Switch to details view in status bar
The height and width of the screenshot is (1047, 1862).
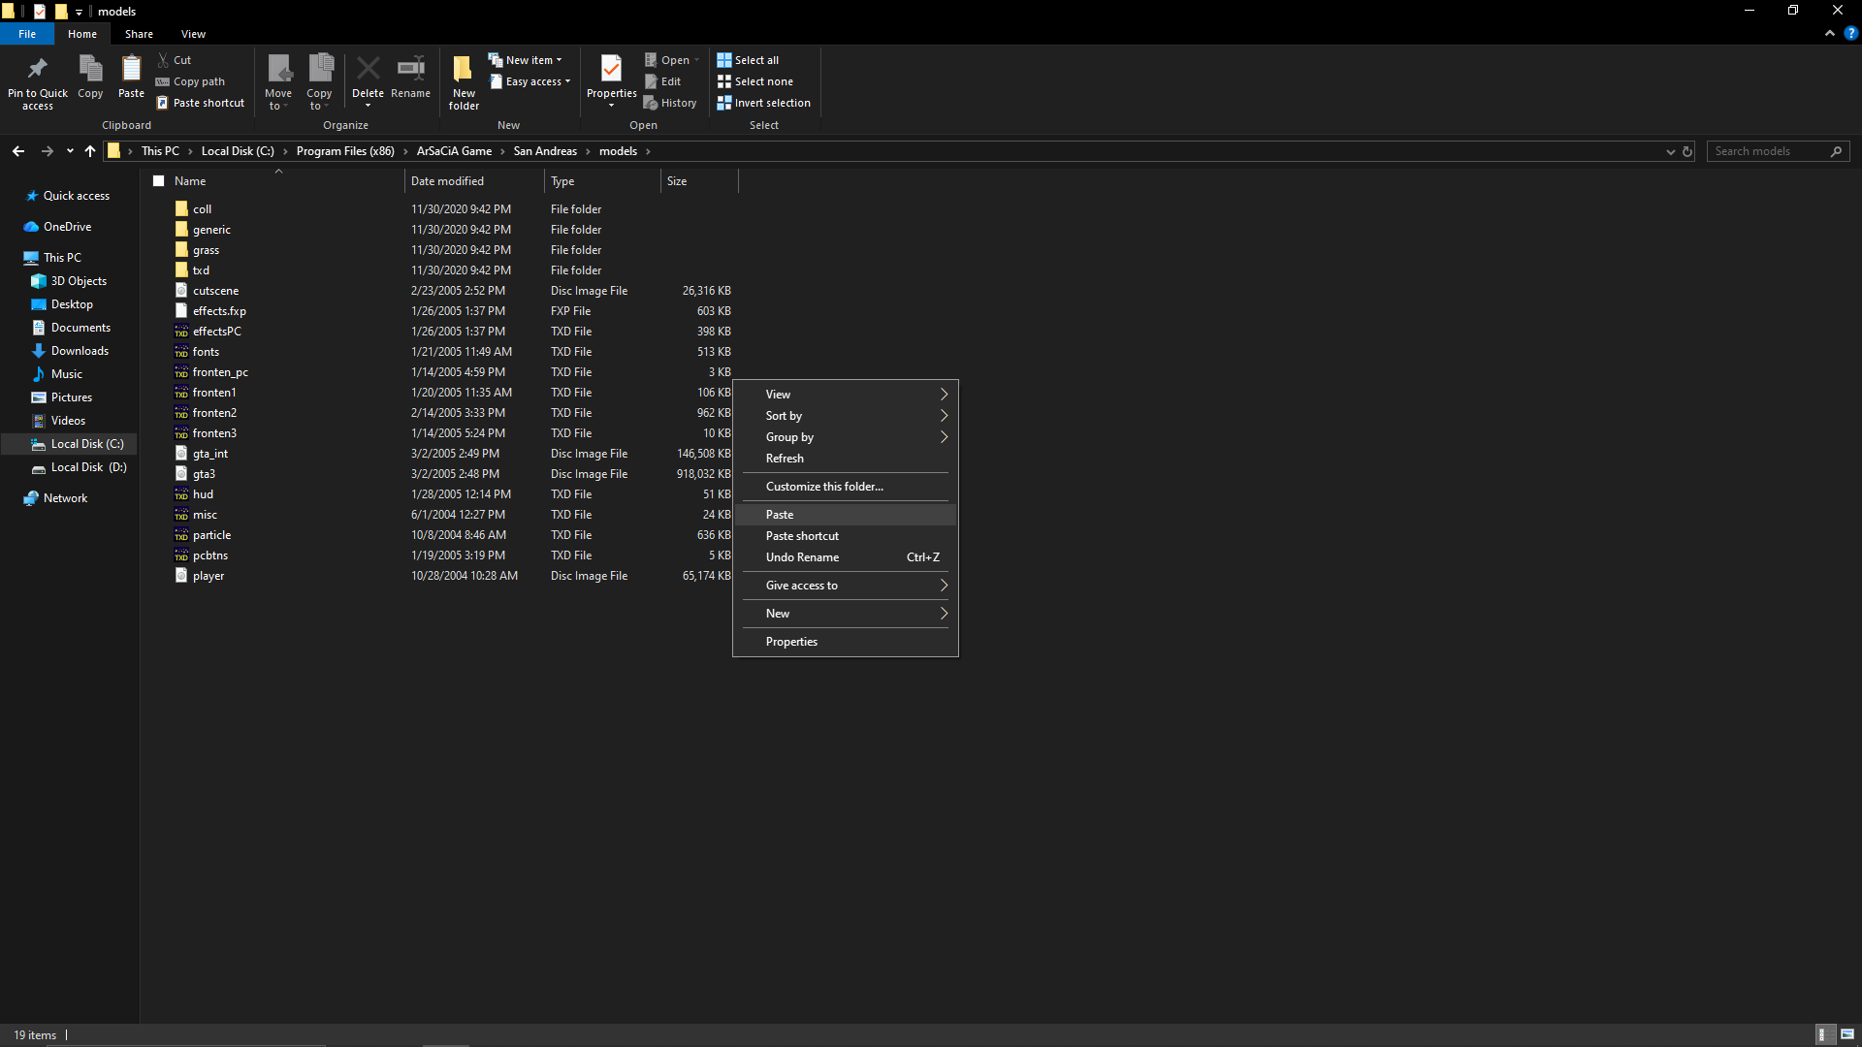click(x=1823, y=1034)
